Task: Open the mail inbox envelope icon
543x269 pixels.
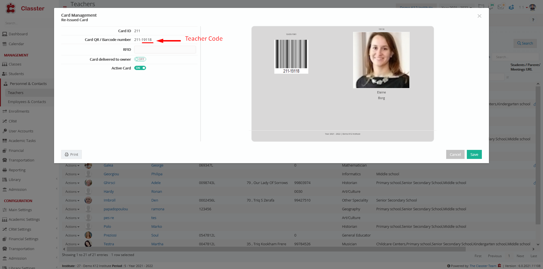Action: click(501, 7)
